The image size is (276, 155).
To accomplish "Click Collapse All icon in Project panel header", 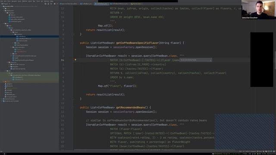I will [x=51, y=4].
